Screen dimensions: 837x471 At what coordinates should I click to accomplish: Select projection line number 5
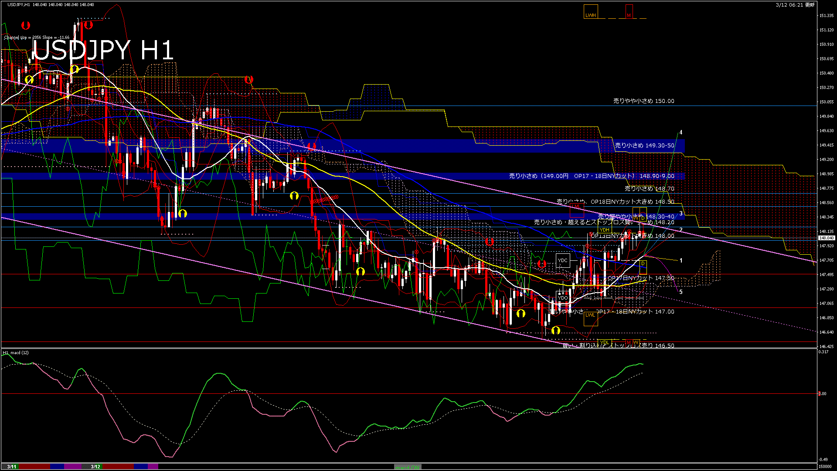click(681, 292)
